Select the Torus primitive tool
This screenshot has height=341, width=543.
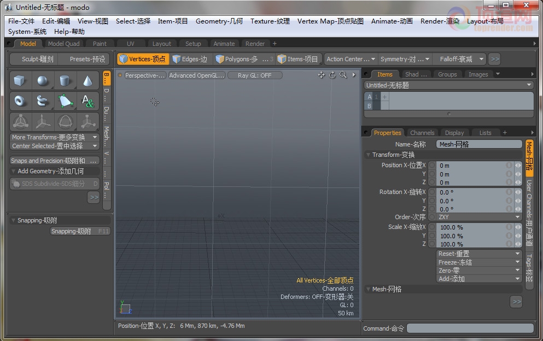pos(20,101)
